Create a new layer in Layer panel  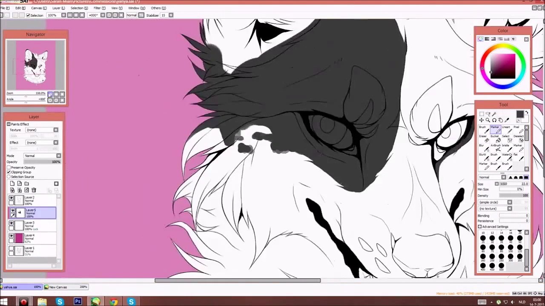12,184
